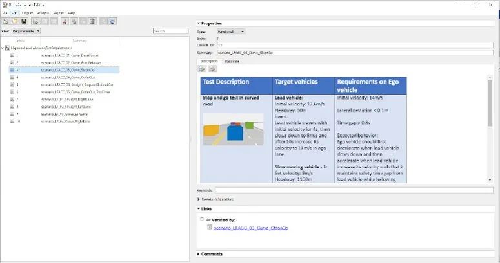The height and width of the screenshot is (263, 500).
Task: Click the Summary column header
Action: [80, 41]
